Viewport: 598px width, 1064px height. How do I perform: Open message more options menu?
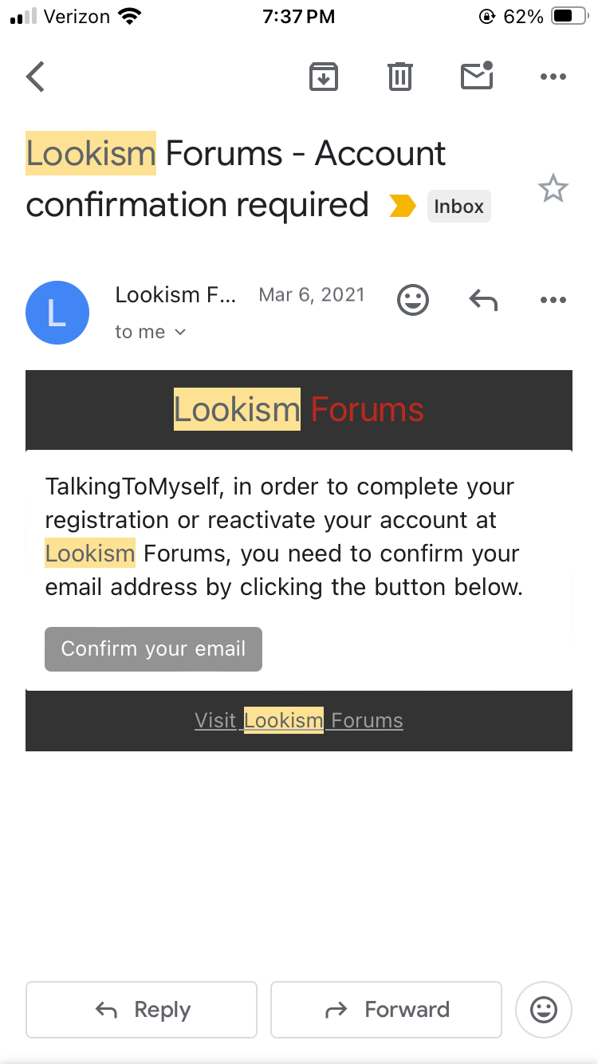point(553,300)
